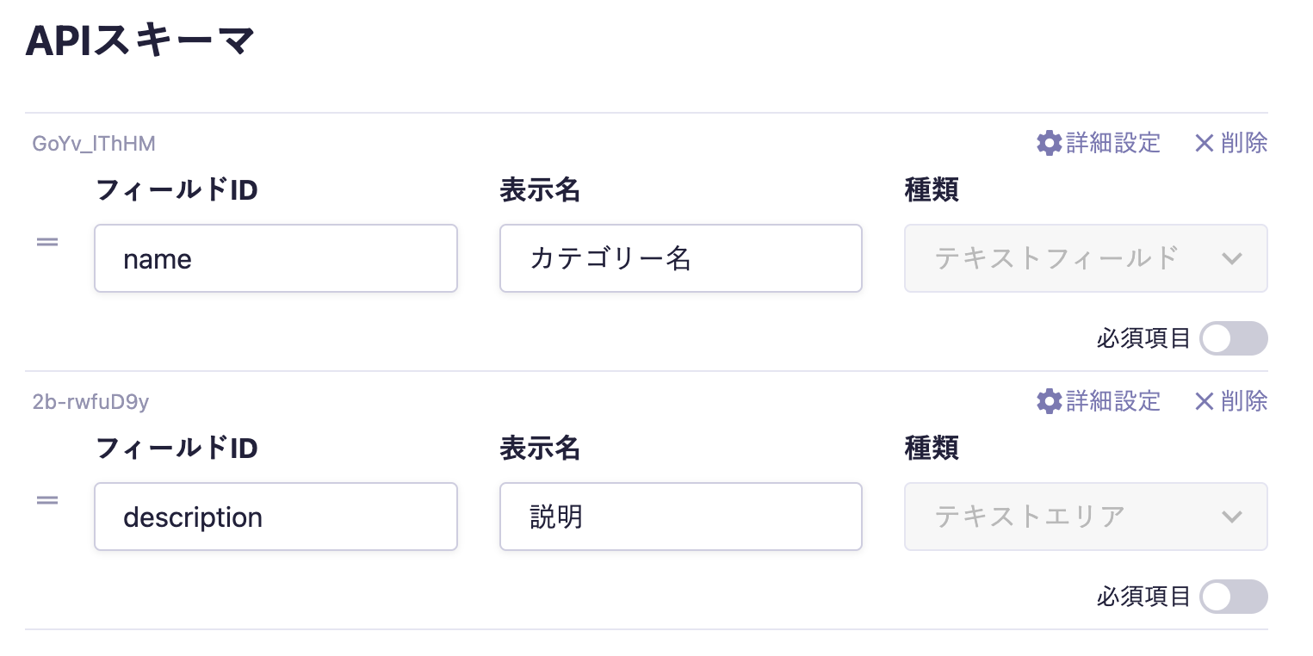Grab the drag handle beside the description field
The height and width of the screenshot is (656, 1313).
[47, 500]
